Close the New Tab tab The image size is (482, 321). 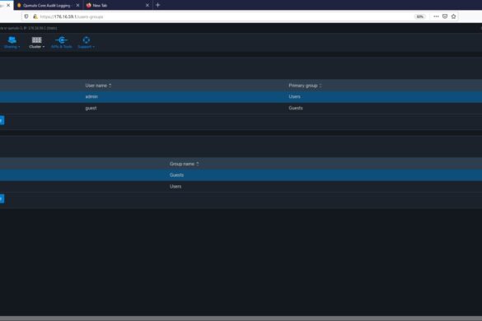tap(147, 5)
